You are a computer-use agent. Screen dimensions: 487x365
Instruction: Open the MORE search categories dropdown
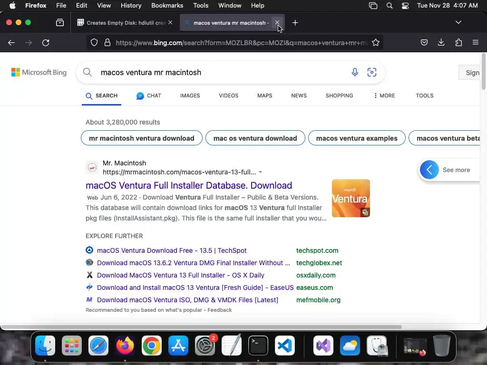(x=384, y=96)
